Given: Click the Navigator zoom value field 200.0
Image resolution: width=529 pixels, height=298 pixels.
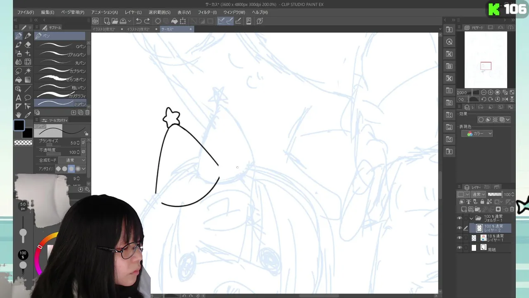Looking at the screenshot, I should pos(462,93).
